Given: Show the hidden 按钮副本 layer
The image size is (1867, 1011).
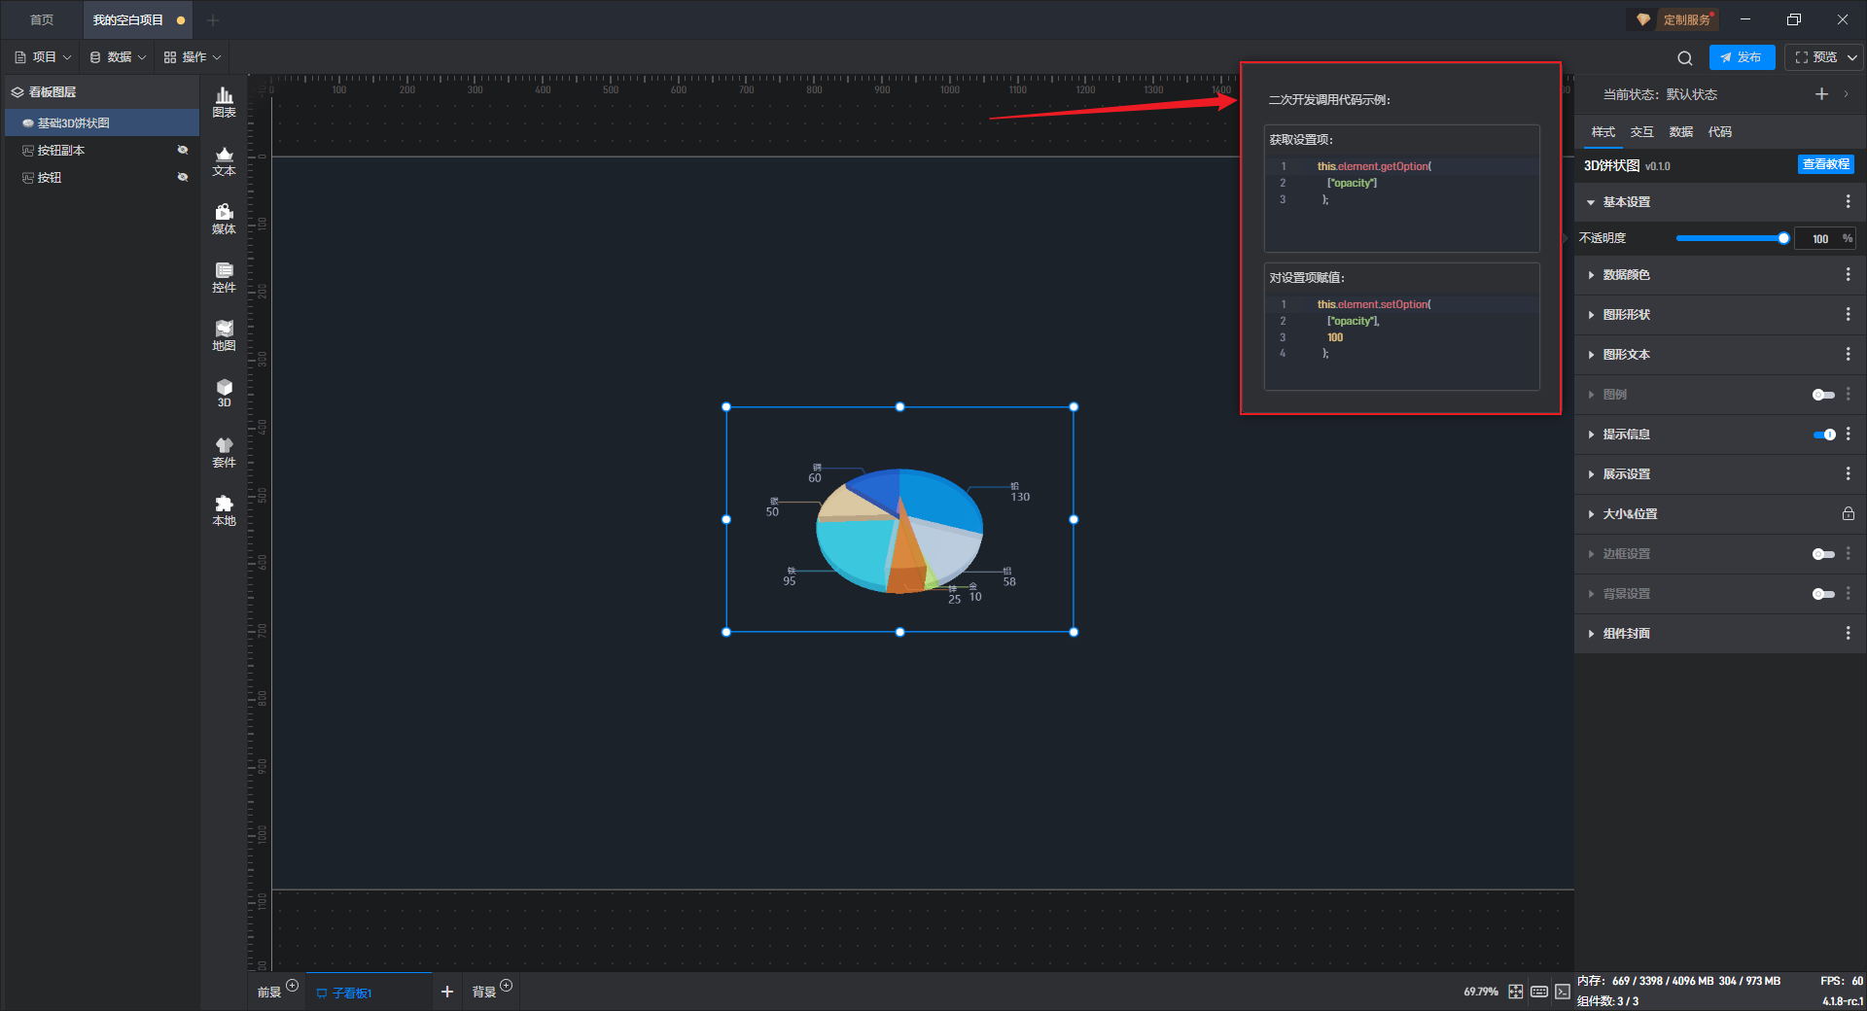Looking at the screenshot, I should pos(182,150).
